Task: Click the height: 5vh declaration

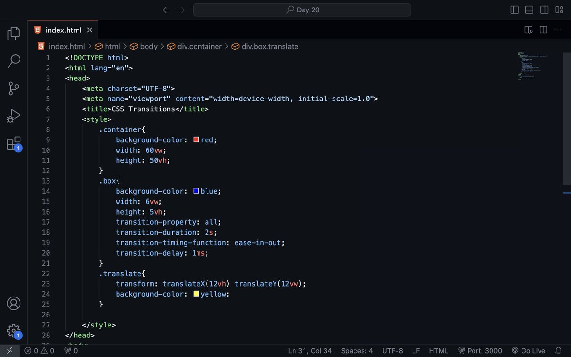Action: [x=141, y=212]
